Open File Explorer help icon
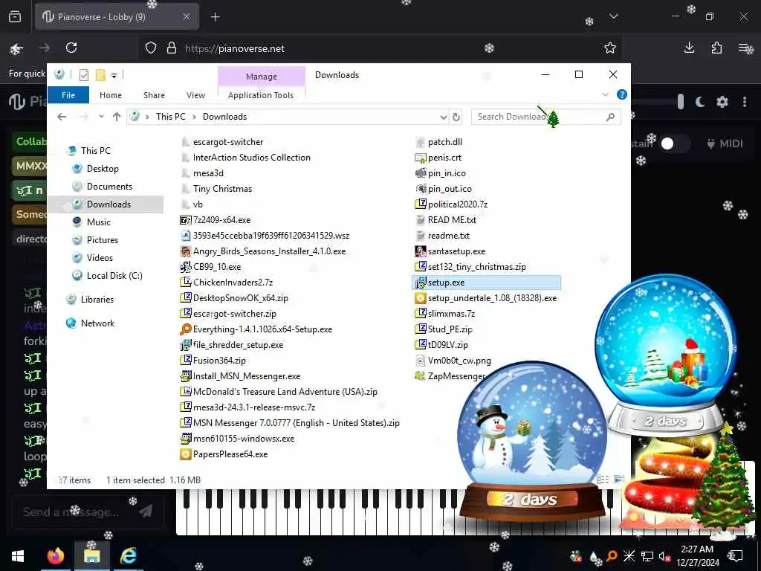761x571 pixels. 622,94
